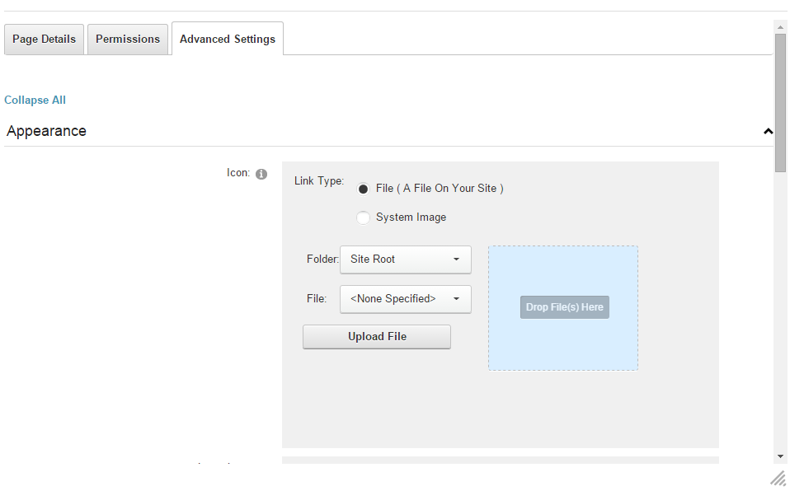Click the Appearance section heading
The image size is (790, 491).
pyautogui.click(x=46, y=131)
